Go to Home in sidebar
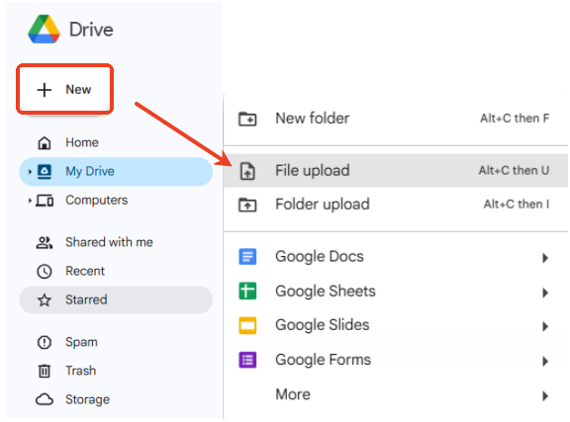 pyautogui.click(x=82, y=142)
